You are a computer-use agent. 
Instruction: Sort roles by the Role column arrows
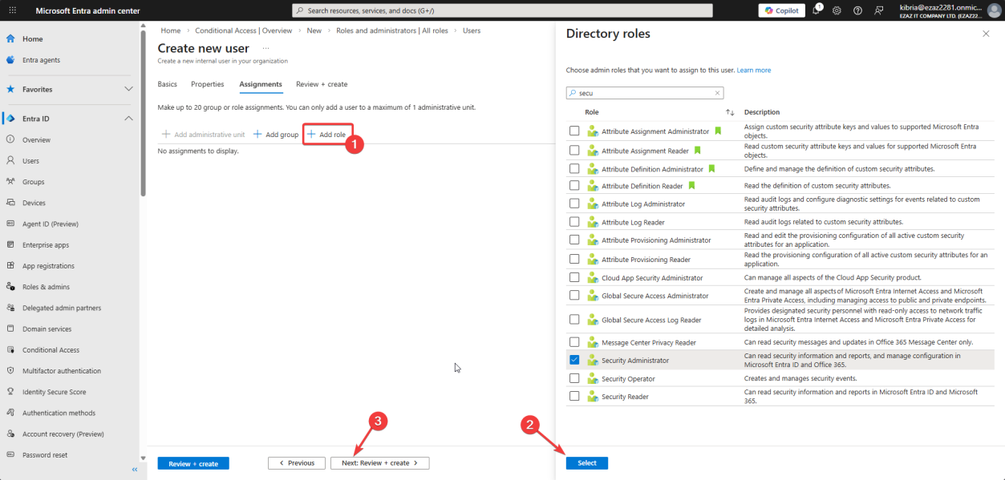pyautogui.click(x=730, y=112)
